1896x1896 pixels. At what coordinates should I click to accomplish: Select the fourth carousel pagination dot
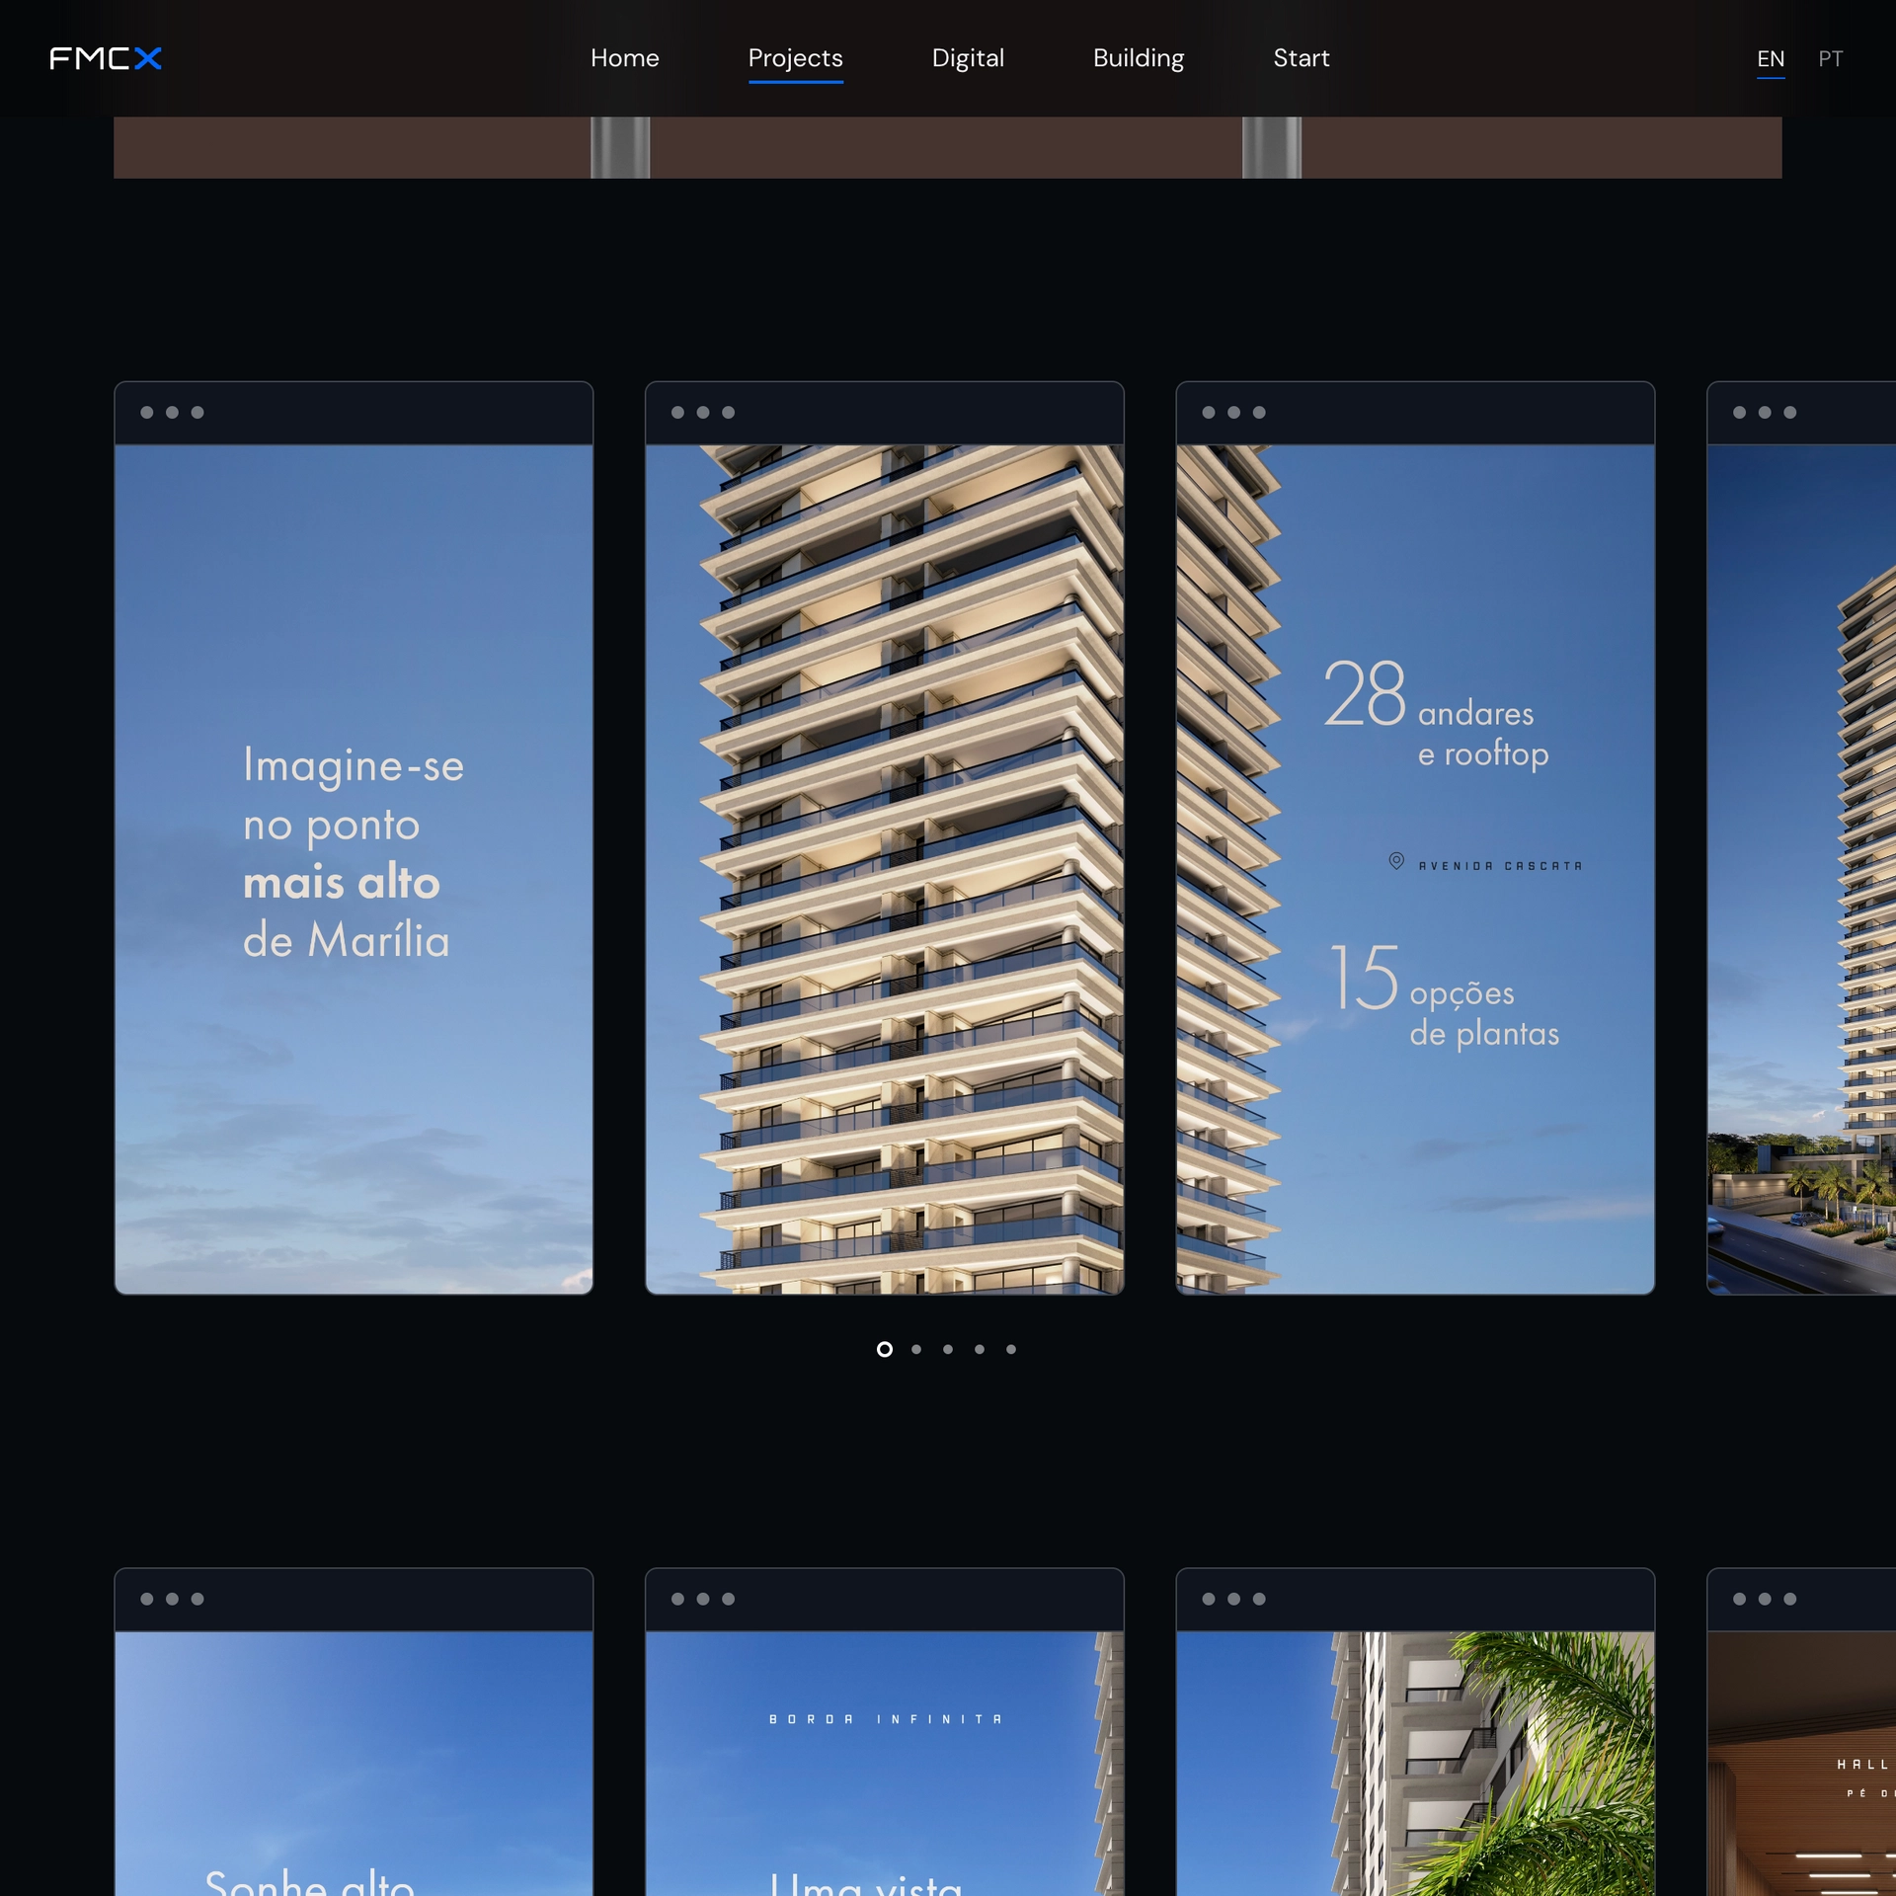click(980, 1349)
